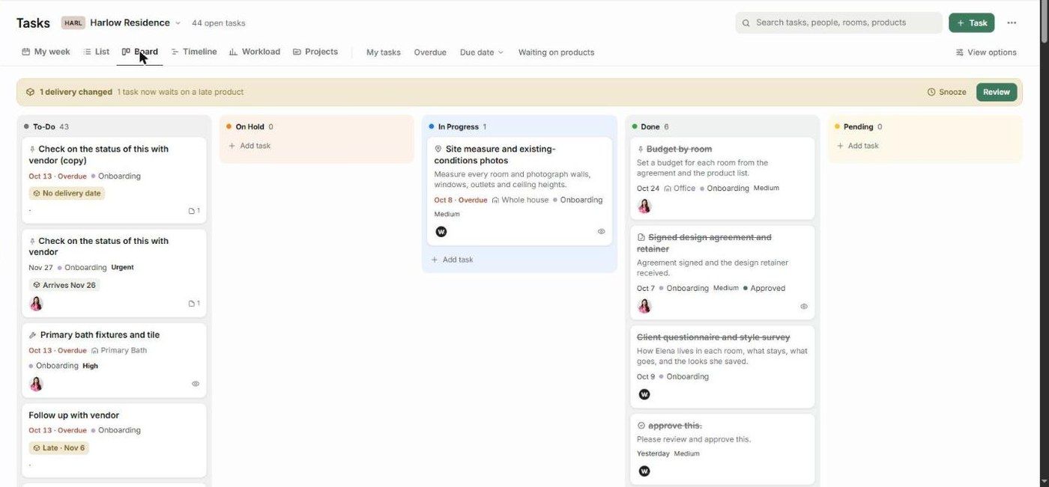Click attachment count icon on vendor (copy) card
The height and width of the screenshot is (487, 1049).
click(x=194, y=211)
